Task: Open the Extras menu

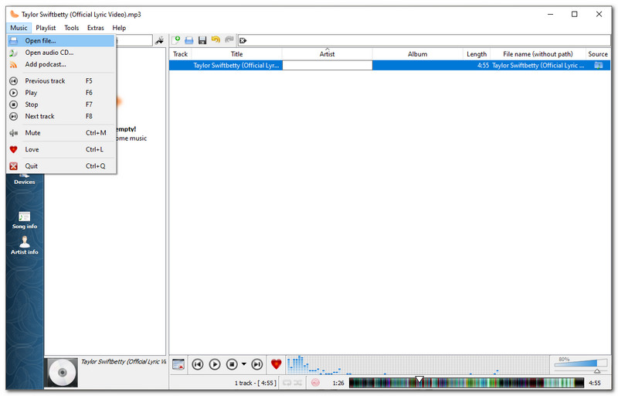Action: pyautogui.click(x=95, y=28)
